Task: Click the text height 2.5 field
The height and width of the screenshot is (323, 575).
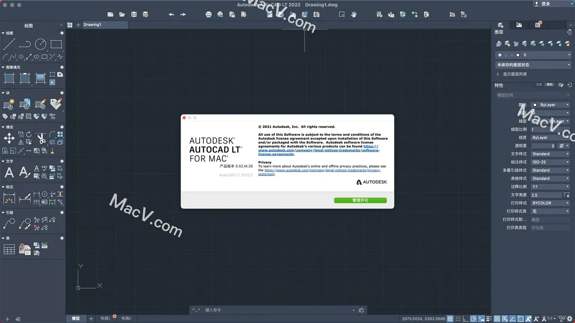Action: (x=546, y=195)
